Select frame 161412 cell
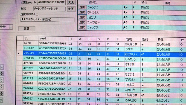Screen dimensions: 186x105 coord(31,48)
